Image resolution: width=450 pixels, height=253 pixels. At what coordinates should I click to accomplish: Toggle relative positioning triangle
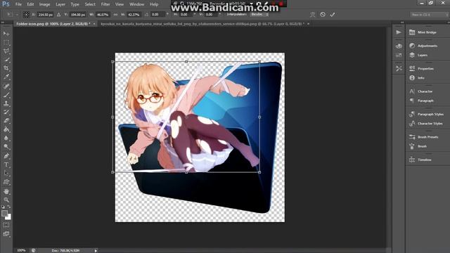[58, 14]
